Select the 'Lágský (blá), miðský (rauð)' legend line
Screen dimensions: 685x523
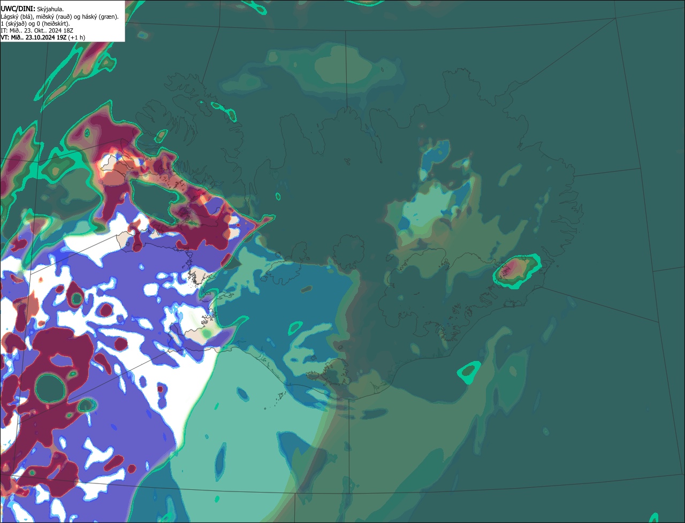[x=59, y=17]
